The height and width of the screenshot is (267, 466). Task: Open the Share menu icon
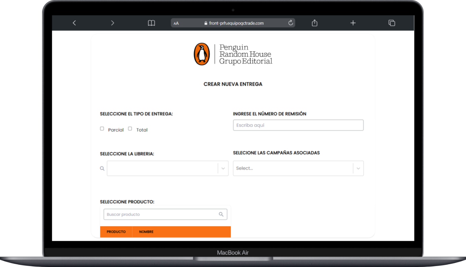coord(314,23)
